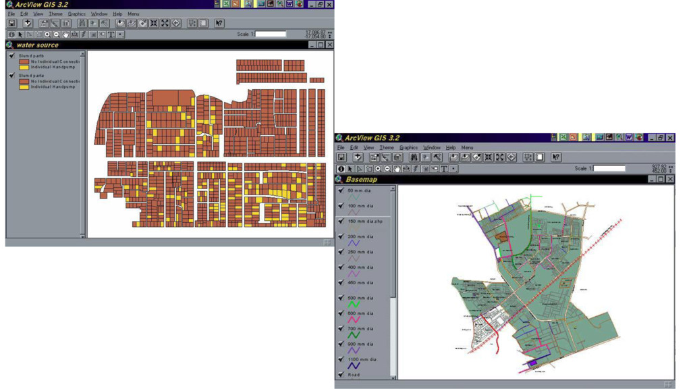Uncheck the 50 mm dia theme
This screenshot has width=691, height=389.
click(x=341, y=190)
